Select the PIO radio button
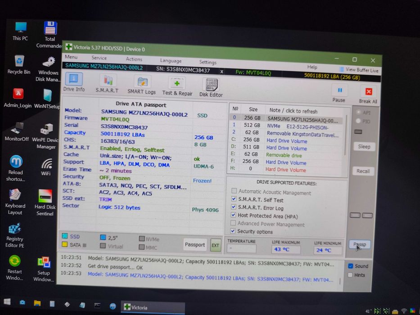 tap(358, 121)
